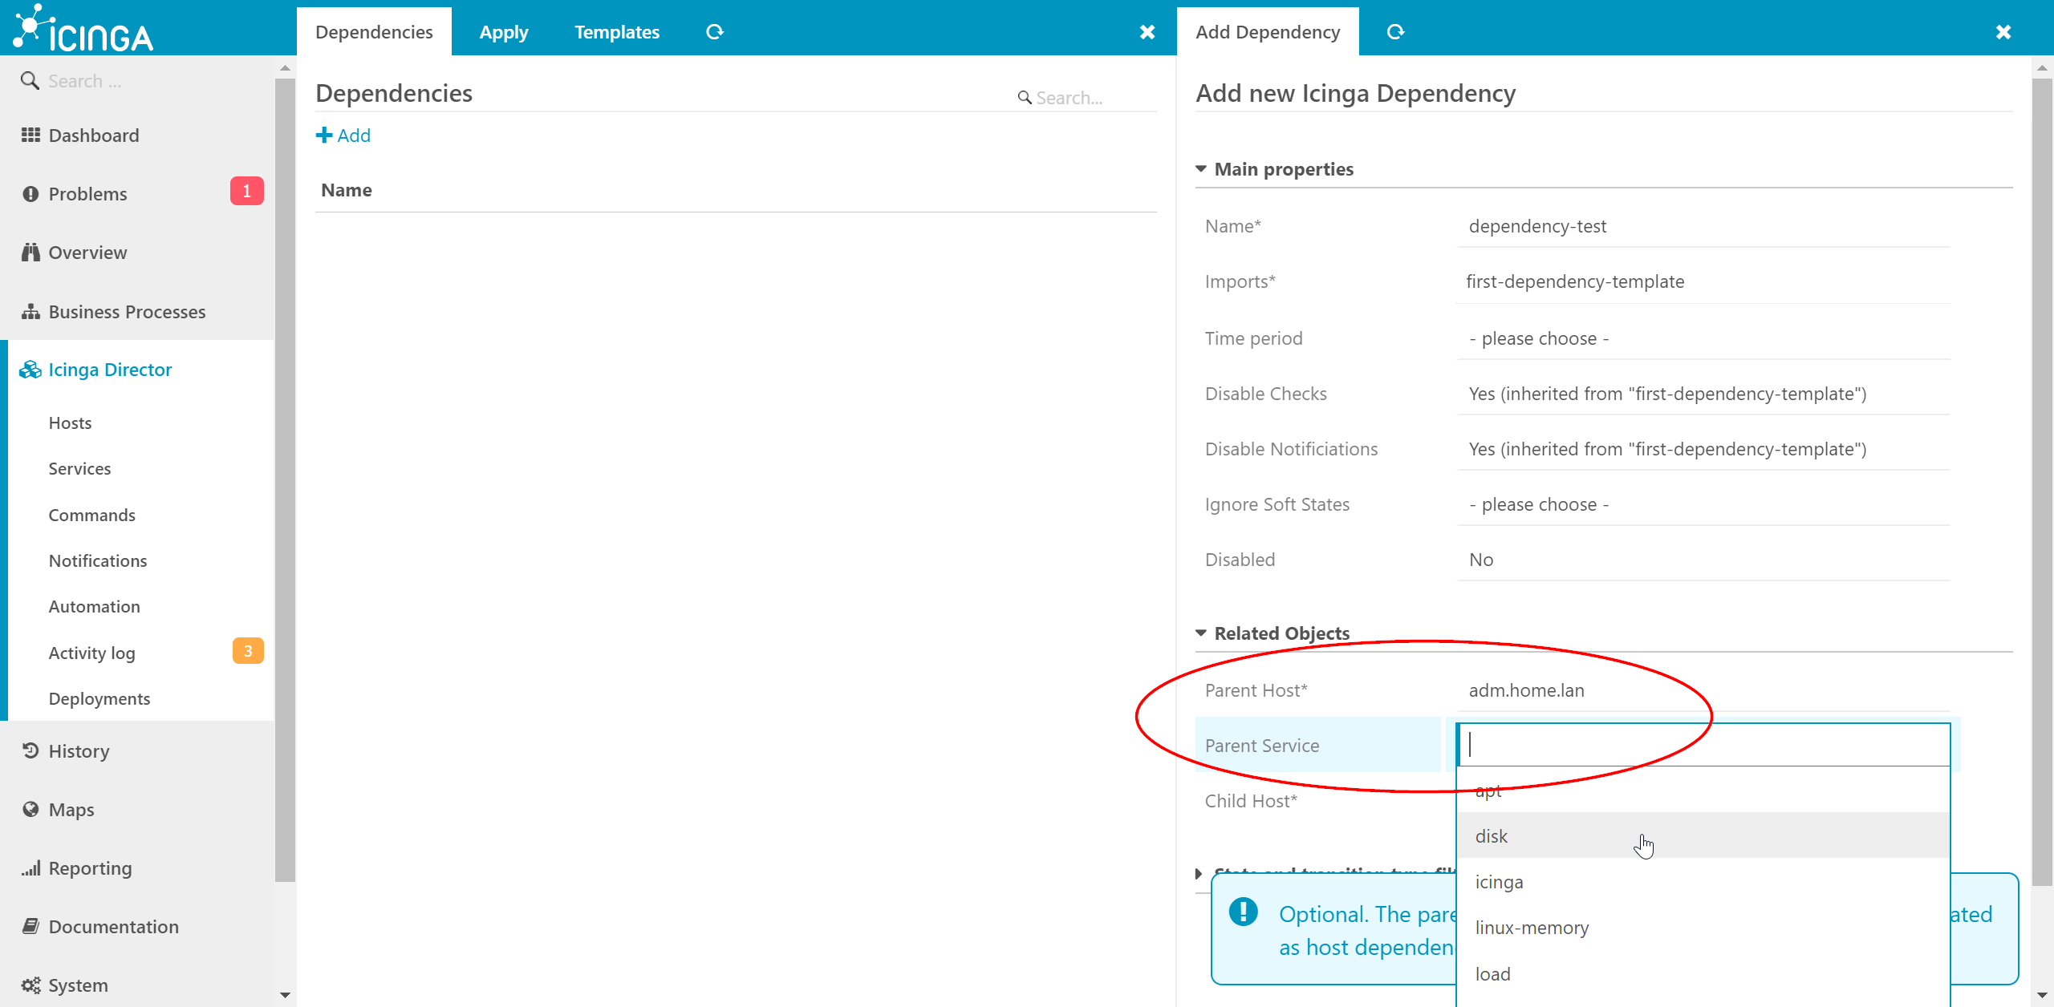The height and width of the screenshot is (1007, 2054).
Task: Switch to the Apply tab
Action: pos(504,32)
